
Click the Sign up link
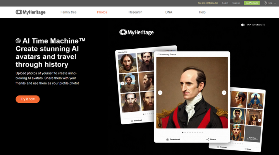point(236,3)
